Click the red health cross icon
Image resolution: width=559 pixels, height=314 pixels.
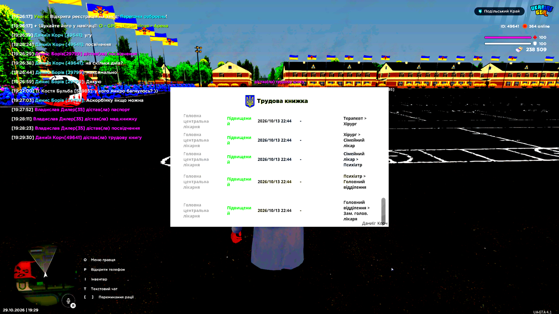click(535, 38)
